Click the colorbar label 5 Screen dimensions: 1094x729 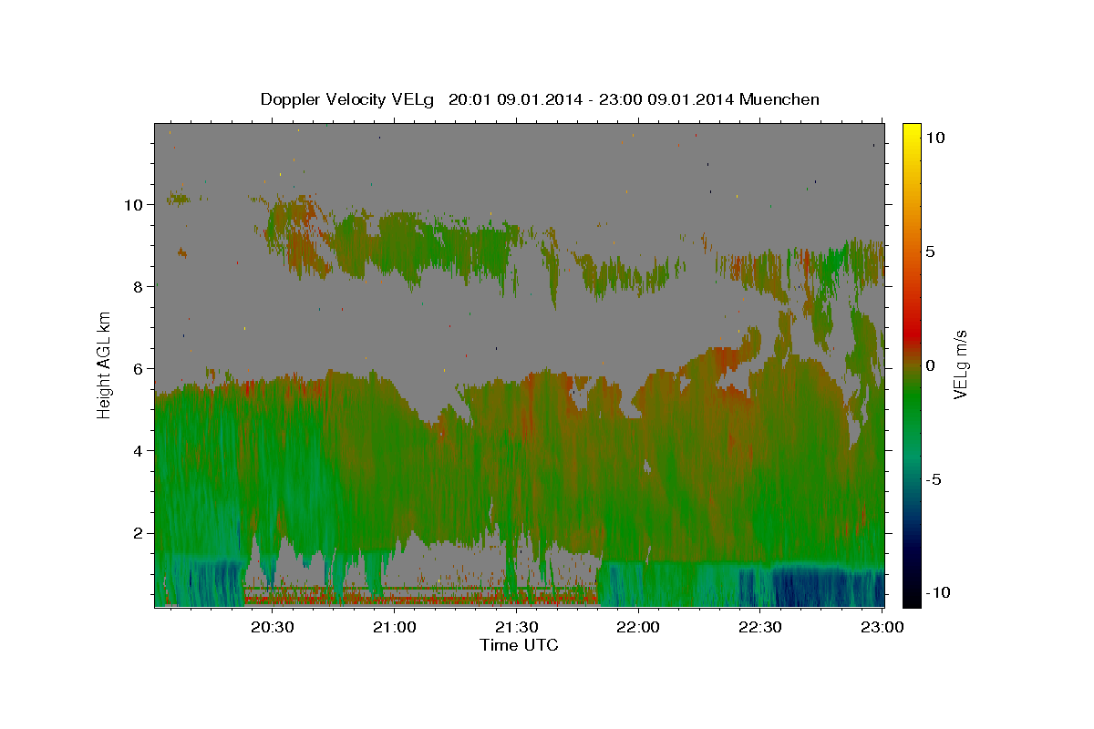tap(930, 252)
